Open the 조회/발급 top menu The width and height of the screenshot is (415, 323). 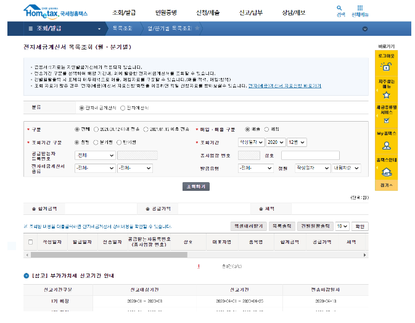click(x=124, y=12)
